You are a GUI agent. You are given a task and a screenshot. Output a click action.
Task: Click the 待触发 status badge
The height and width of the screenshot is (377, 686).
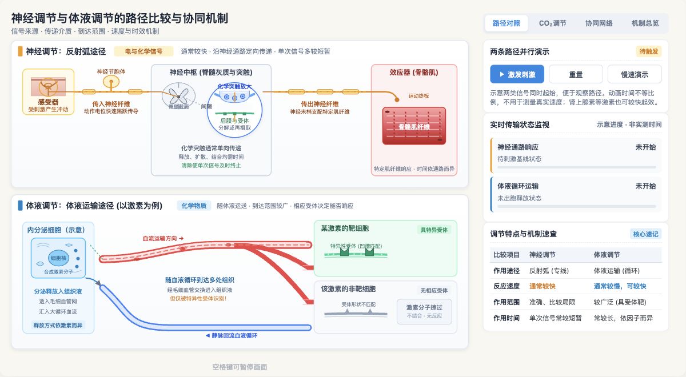(x=649, y=51)
